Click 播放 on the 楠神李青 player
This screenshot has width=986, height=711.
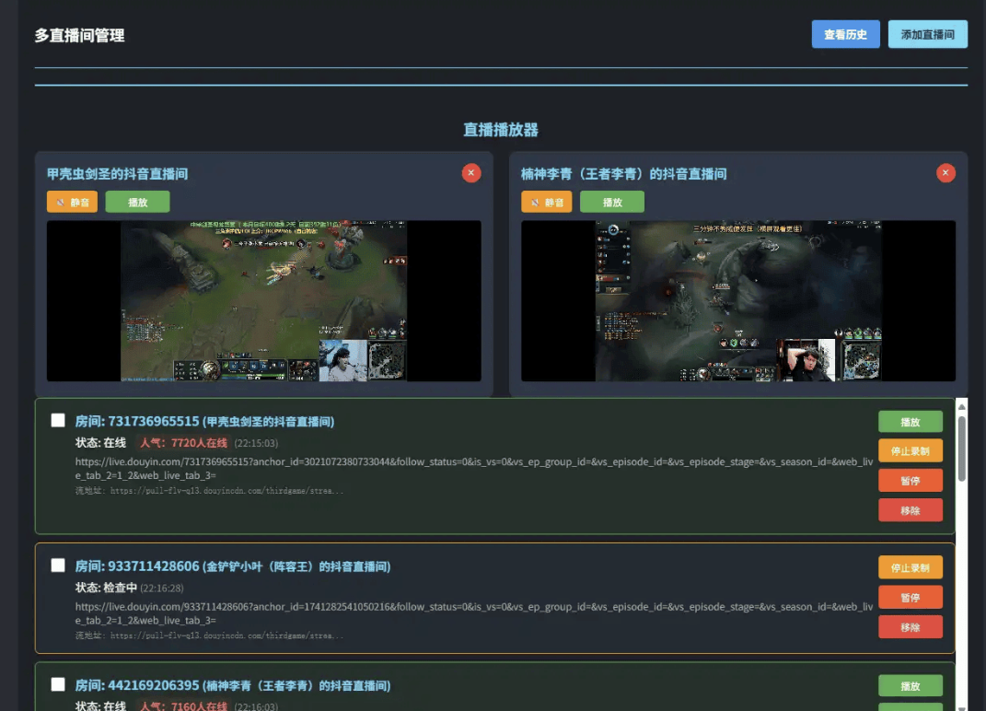click(611, 202)
